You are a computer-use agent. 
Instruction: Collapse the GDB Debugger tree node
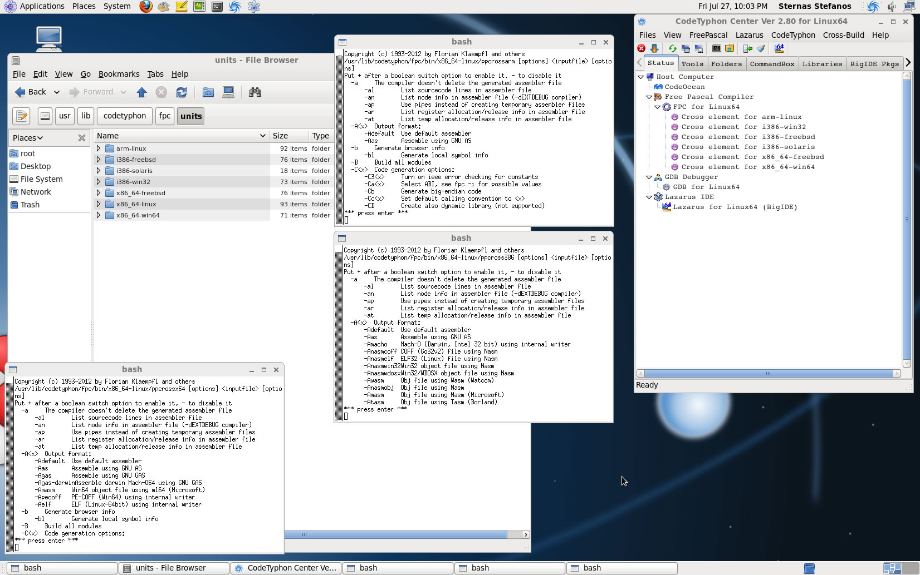point(649,177)
